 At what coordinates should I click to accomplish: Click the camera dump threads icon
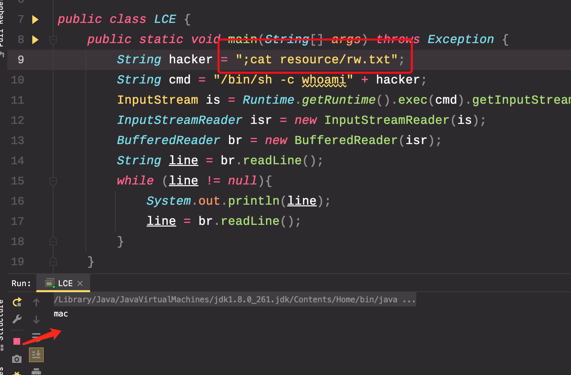[17, 359]
